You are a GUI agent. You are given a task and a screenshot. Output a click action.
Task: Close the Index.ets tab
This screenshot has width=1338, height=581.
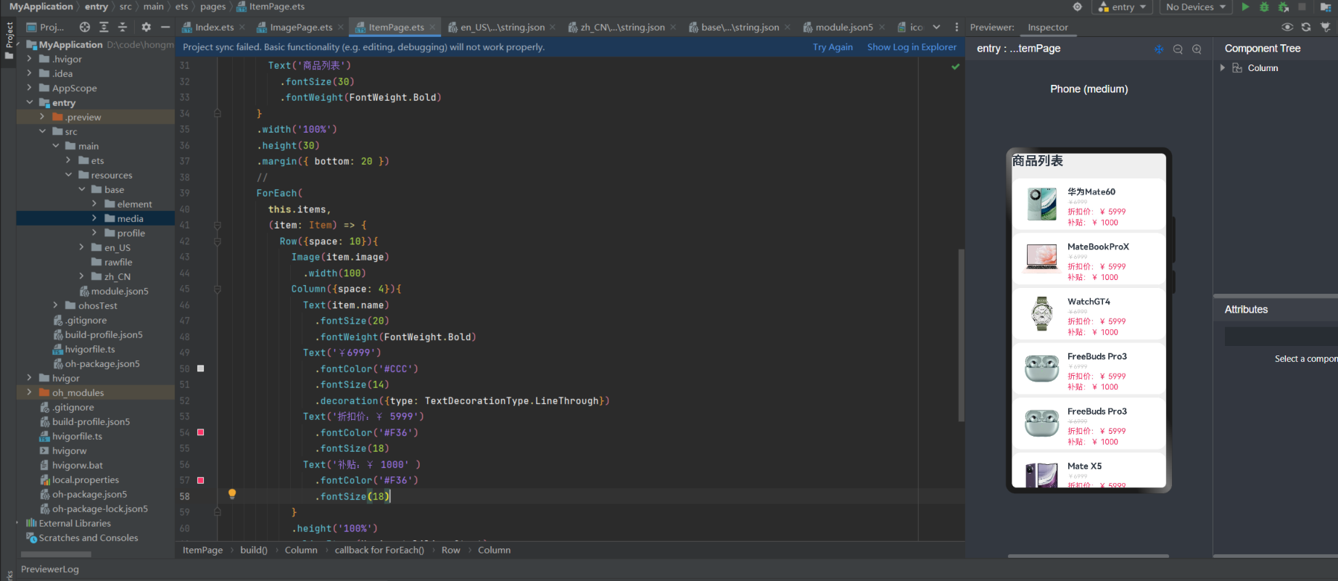pos(241,27)
